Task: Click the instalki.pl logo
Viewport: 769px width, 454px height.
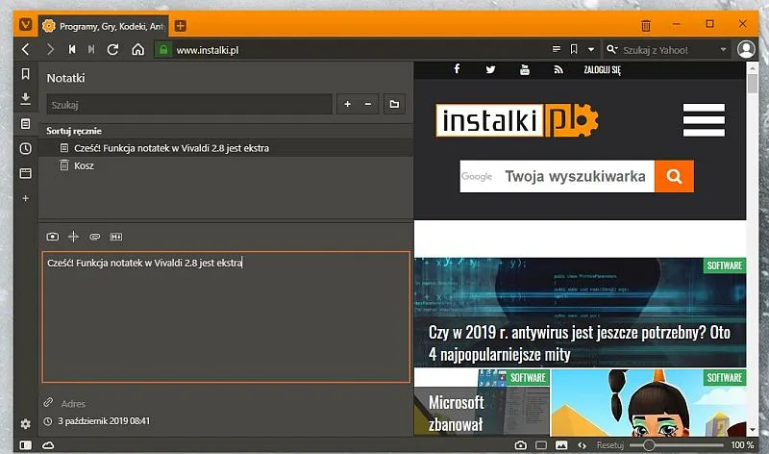Action: click(517, 120)
